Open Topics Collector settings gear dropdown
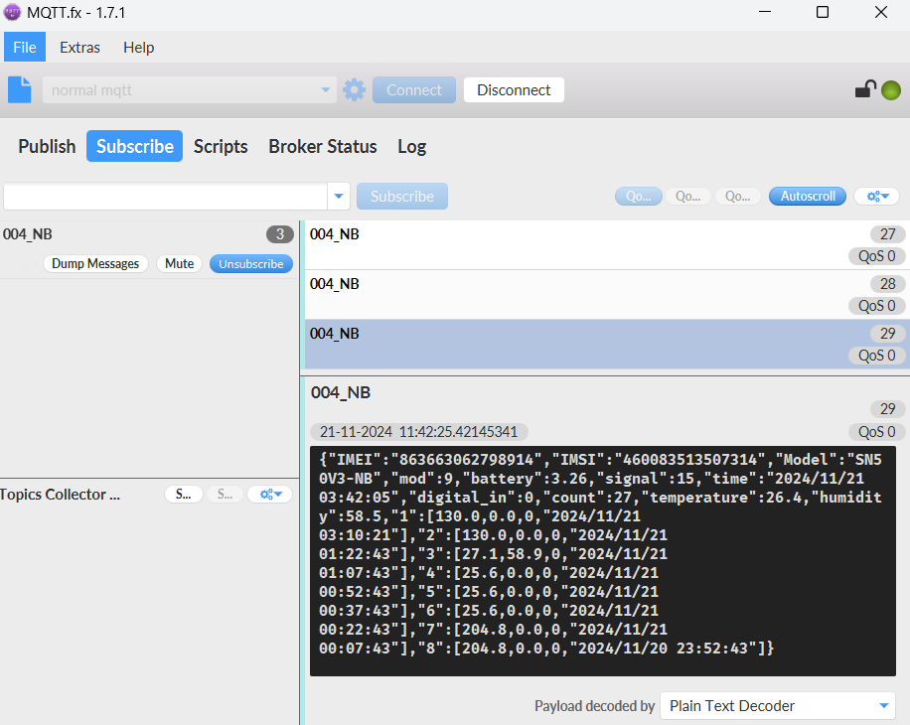The width and height of the screenshot is (910, 725). [270, 495]
